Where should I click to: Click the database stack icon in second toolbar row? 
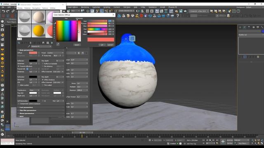pyautogui.click(x=228, y=16)
